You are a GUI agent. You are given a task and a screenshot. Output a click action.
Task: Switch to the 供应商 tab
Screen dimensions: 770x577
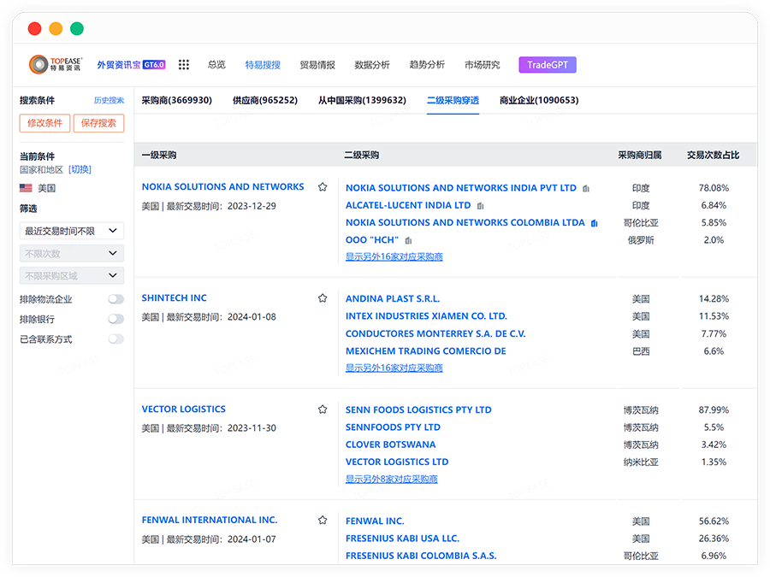click(x=264, y=100)
